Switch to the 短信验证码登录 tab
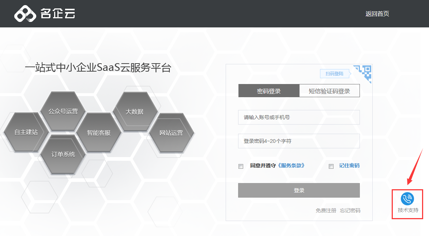 329,91
